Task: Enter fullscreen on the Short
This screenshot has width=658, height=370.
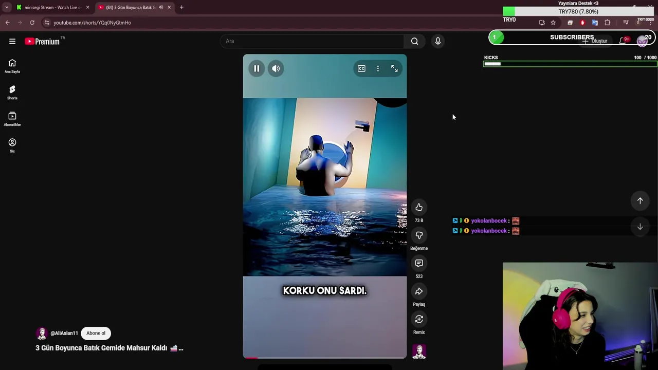Action: tap(394, 68)
